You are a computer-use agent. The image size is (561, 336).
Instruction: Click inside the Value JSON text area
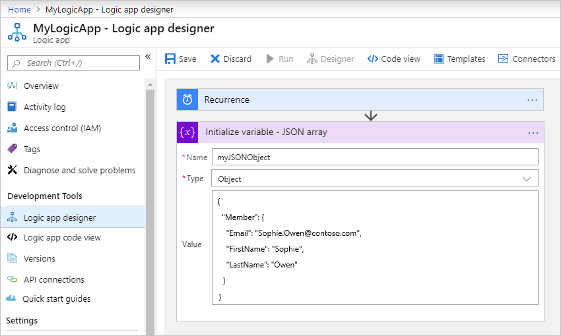coord(375,248)
